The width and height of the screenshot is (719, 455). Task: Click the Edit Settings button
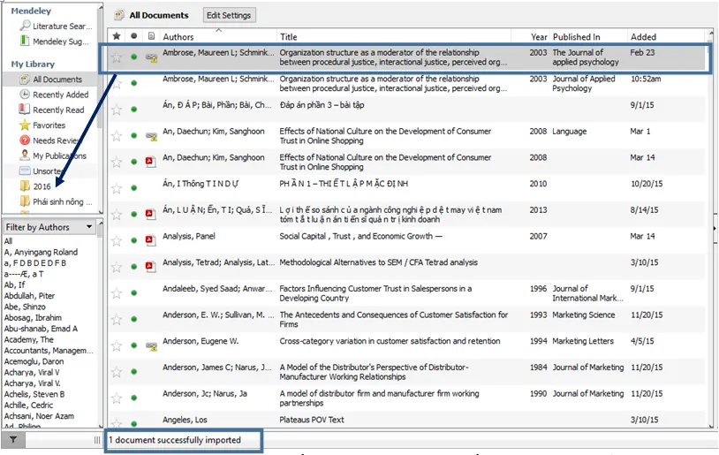[229, 15]
